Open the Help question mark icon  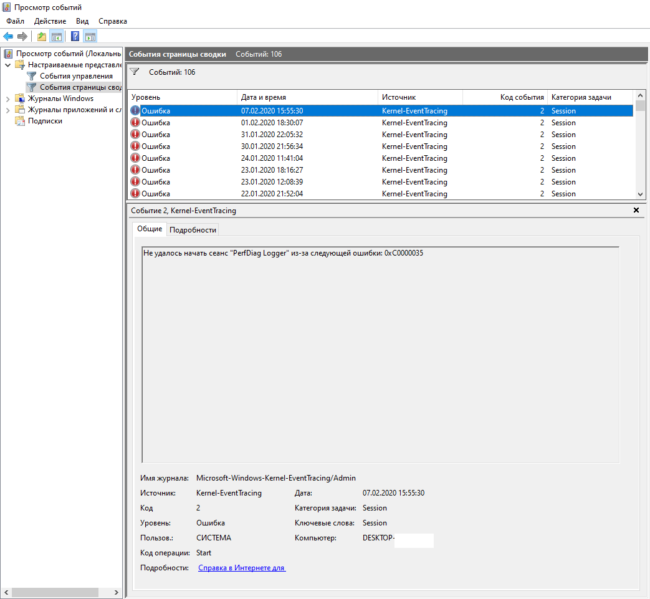[75, 37]
